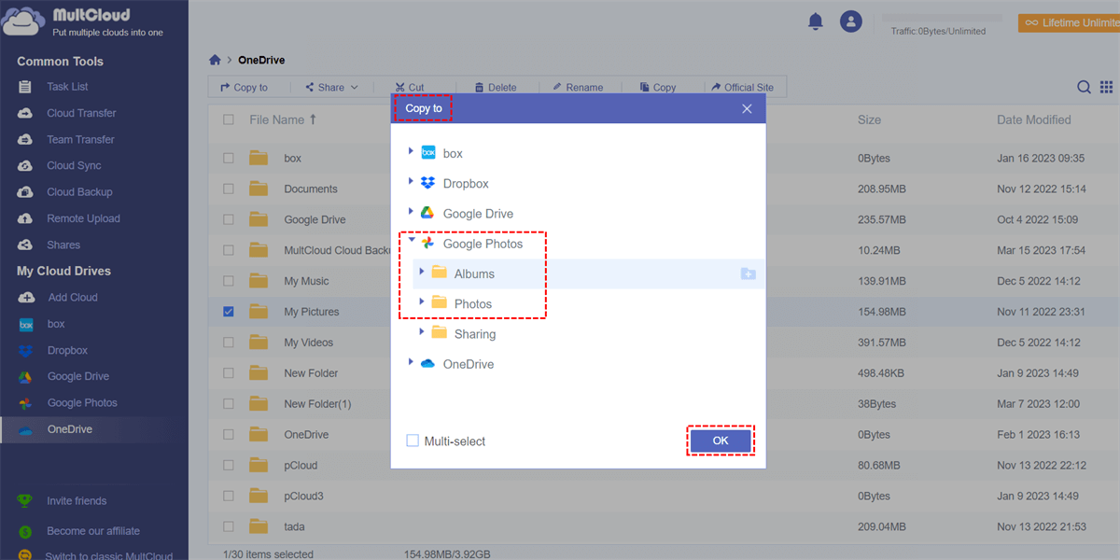Select OneDrive icon in Copy to dialog
The width and height of the screenshot is (1120, 560).
tap(428, 364)
